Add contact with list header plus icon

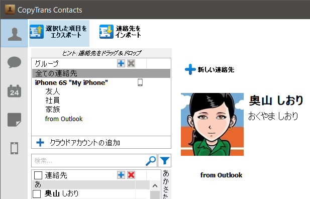tap(121, 175)
